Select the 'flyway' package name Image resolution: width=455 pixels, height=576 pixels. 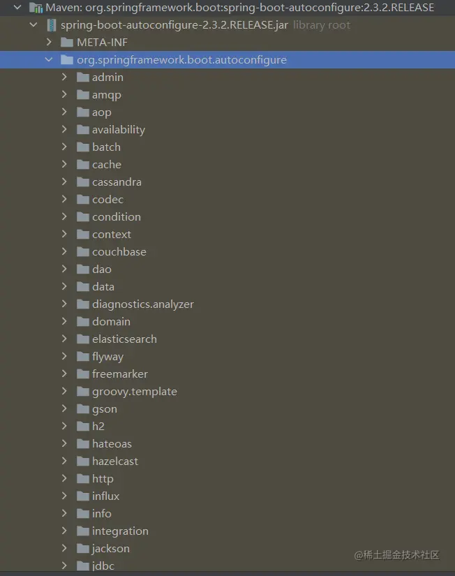108,357
